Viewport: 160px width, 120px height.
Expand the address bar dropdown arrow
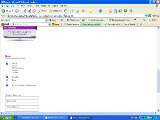(x=146, y=16)
